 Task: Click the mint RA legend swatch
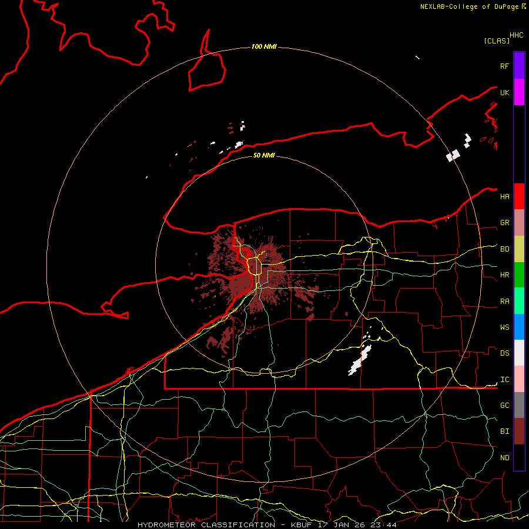(519, 301)
